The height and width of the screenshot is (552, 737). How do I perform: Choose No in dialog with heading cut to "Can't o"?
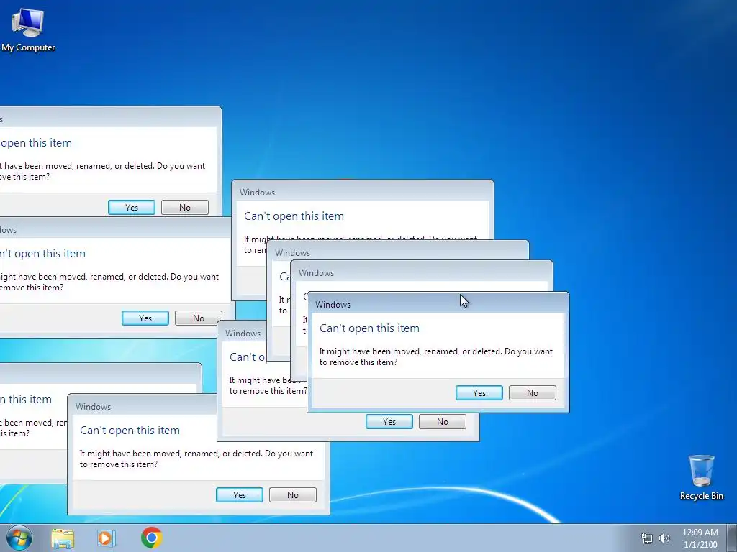443,421
